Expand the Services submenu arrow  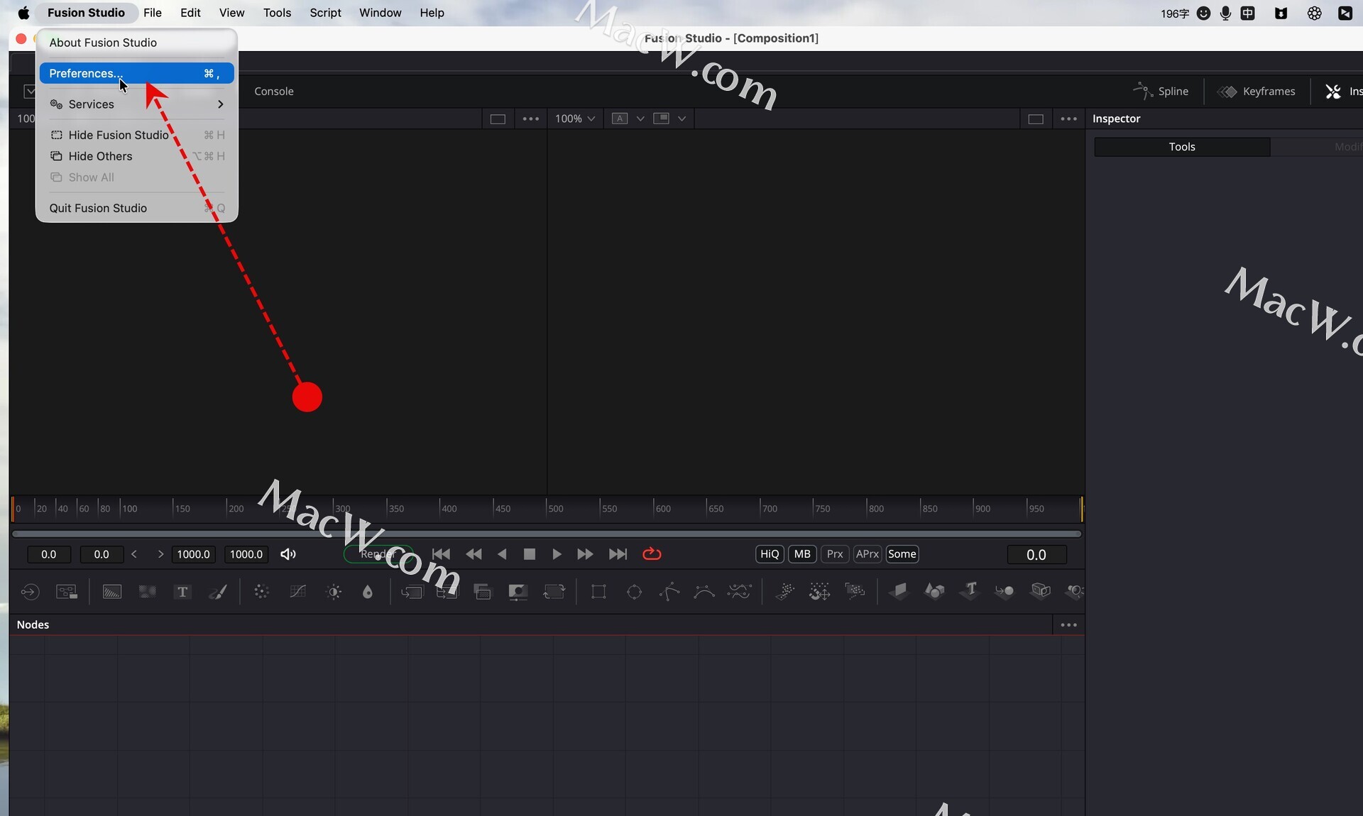tap(221, 104)
